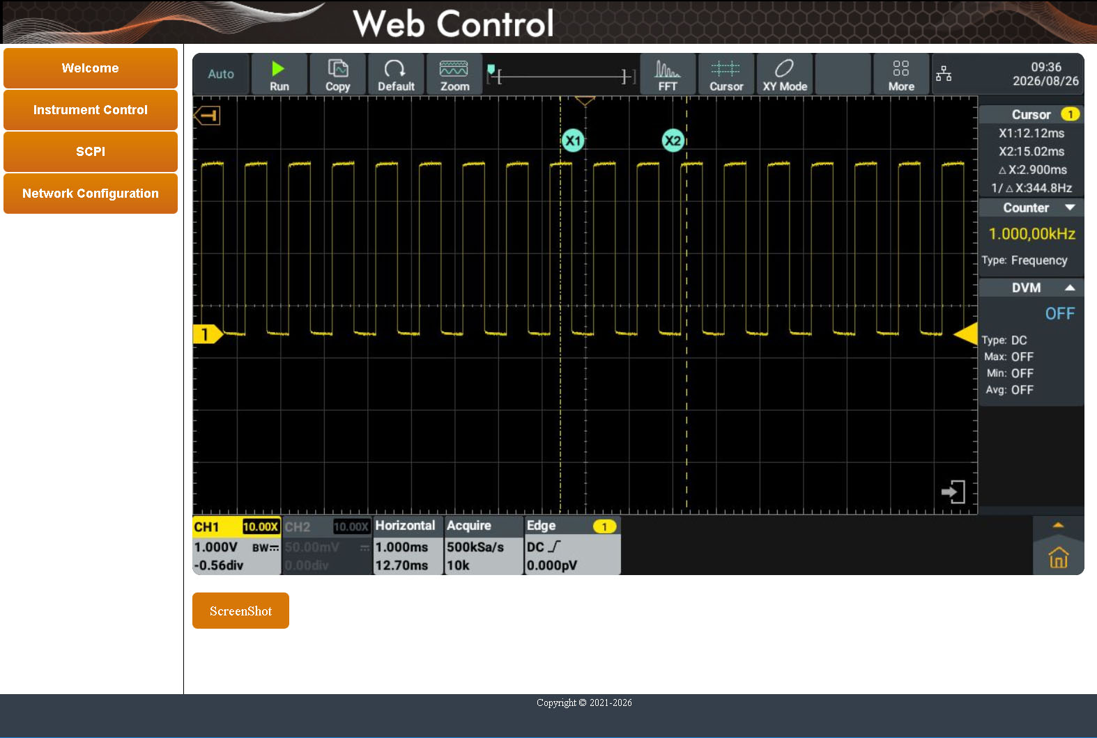Restore settings with the Default icon
Screen dimensions: 1097x738
[396, 74]
